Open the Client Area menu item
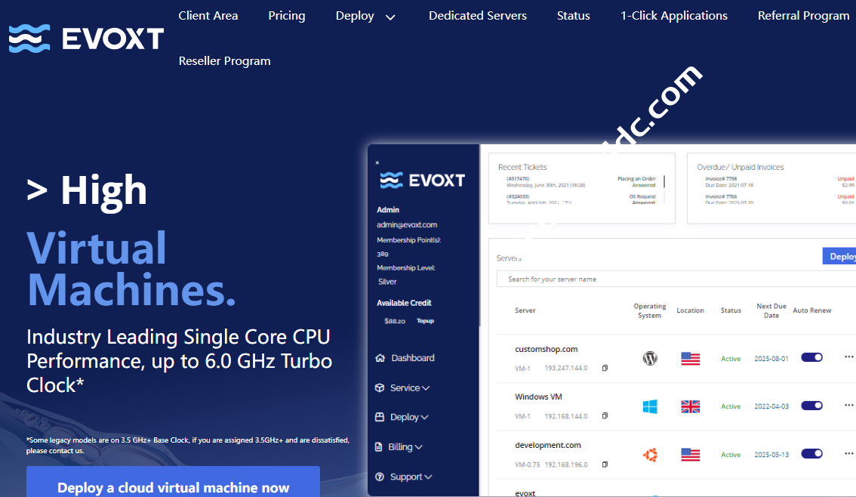Image resolution: width=856 pixels, height=497 pixels. [208, 15]
